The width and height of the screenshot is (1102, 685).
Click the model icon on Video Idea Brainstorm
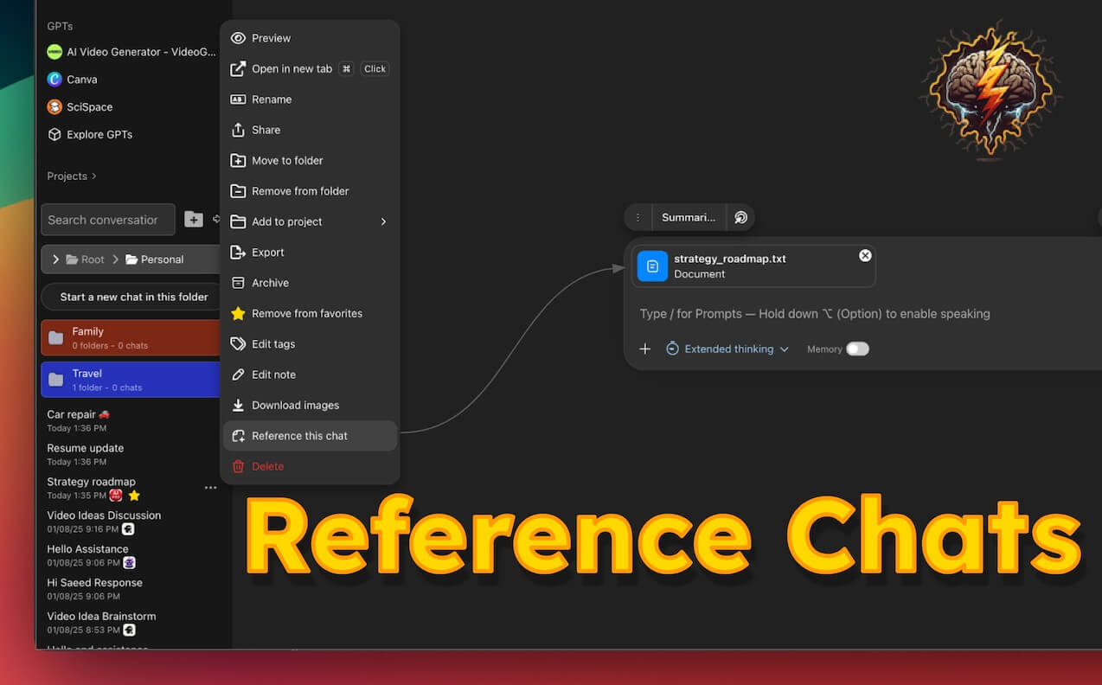129,631
